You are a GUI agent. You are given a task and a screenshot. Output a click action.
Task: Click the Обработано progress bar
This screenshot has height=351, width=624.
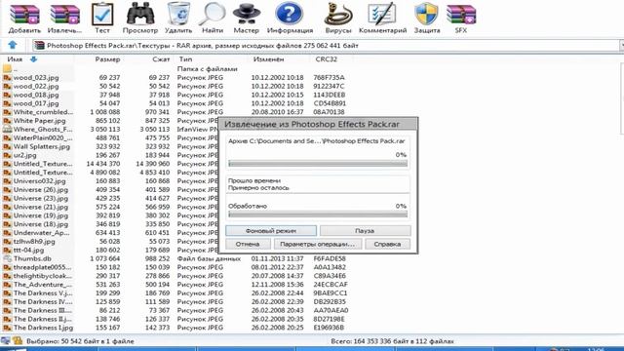318,214
